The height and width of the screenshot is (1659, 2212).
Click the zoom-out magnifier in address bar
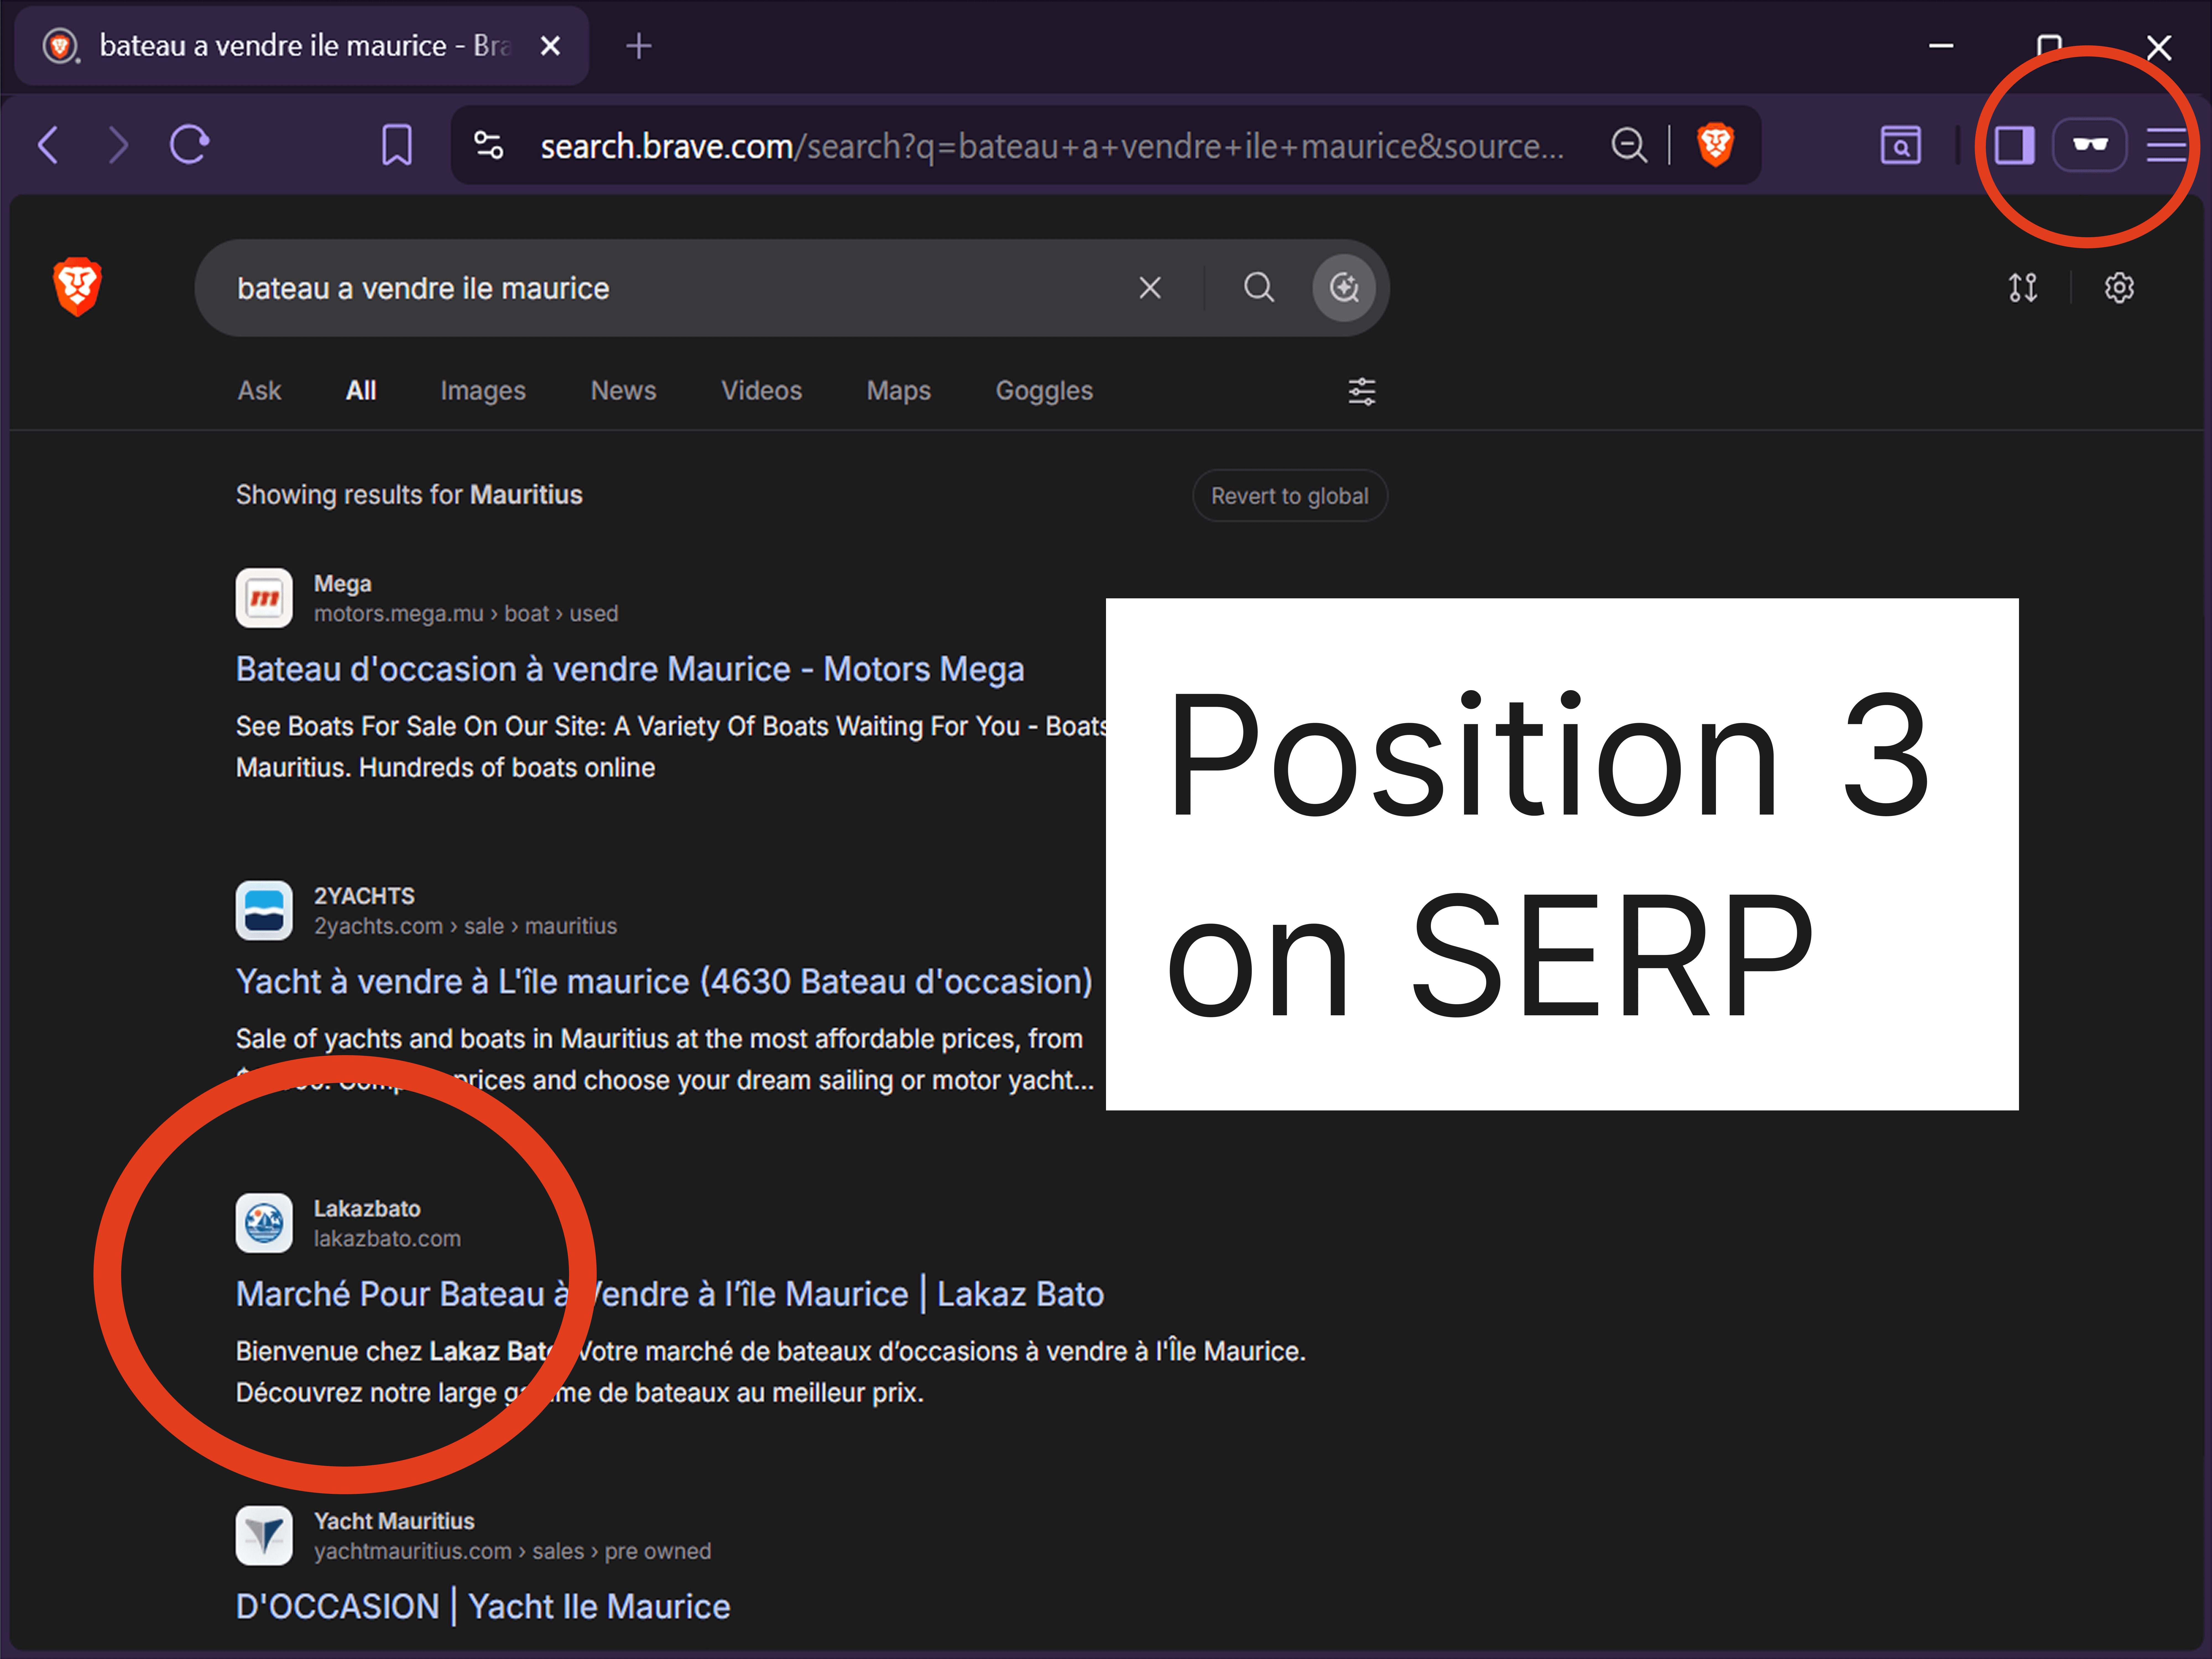point(1629,145)
